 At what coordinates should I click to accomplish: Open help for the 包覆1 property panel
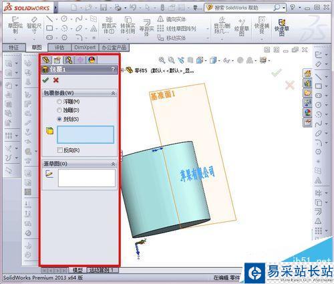114,69
